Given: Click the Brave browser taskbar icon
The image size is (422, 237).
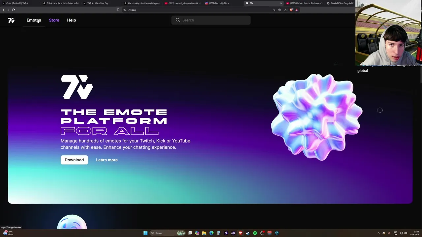Looking at the screenshot, I should 240,233.
